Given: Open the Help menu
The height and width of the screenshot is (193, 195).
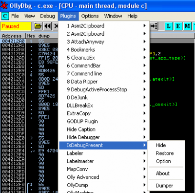Looking at the screenshot, I should coord(132,16).
